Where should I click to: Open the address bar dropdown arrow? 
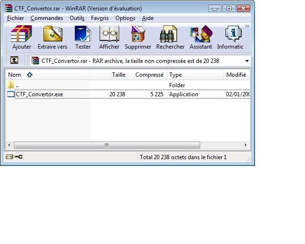coord(247,61)
